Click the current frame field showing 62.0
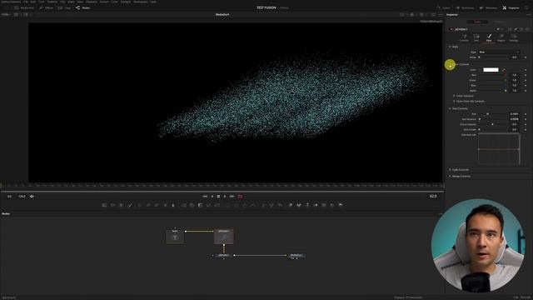Image resolution: width=533 pixels, height=300 pixels. pos(433,197)
